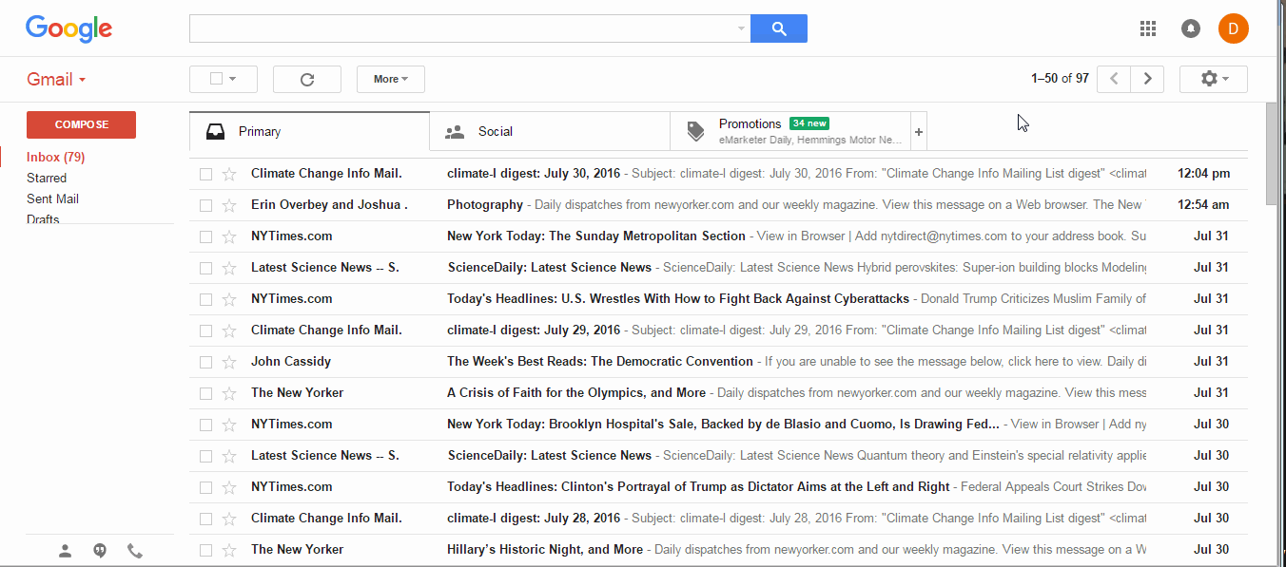Tick the Fight Back Against Cyberattacks checkbox
1286x567 pixels.
[205, 299]
